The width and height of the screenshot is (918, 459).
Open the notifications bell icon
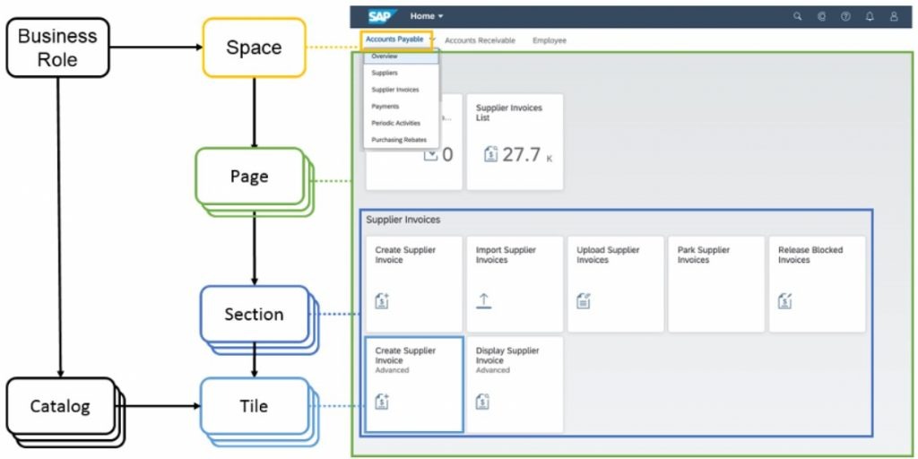click(x=870, y=16)
